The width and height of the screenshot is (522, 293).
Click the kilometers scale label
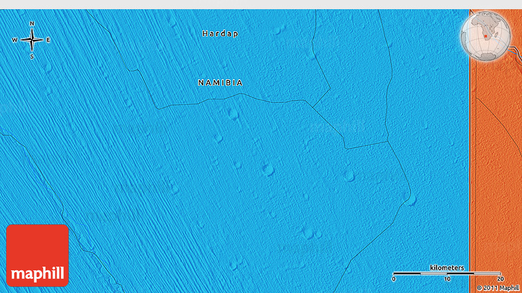[x=446, y=268]
